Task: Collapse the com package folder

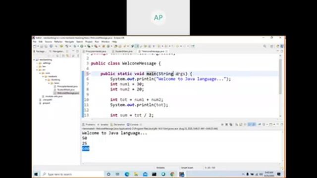Action: 40,73
